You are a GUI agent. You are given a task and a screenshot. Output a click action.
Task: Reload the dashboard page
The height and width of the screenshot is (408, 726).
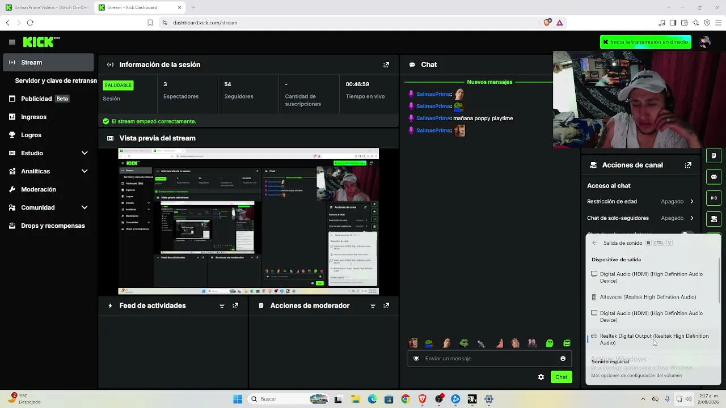(30, 23)
